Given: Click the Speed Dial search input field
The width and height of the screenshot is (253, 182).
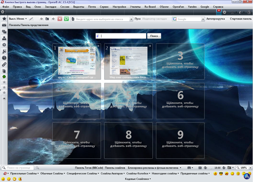Looking at the screenshot, I should pos(121,36).
